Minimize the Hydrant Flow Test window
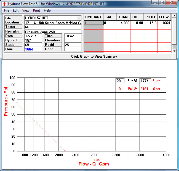The width and height of the screenshot is (179, 171). (155, 3)
